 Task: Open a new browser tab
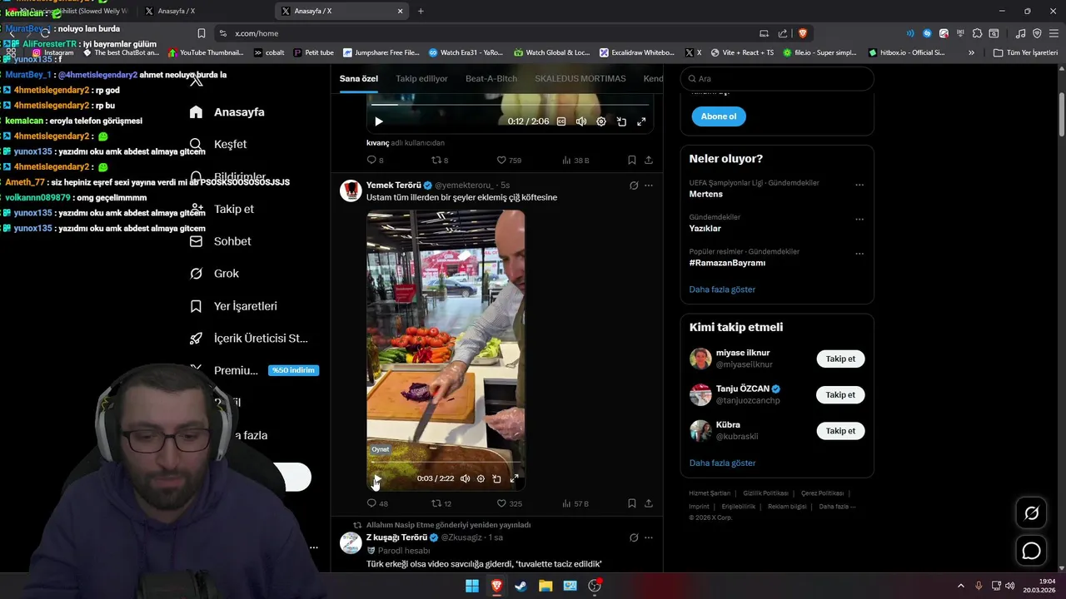[x=421, y=11]
